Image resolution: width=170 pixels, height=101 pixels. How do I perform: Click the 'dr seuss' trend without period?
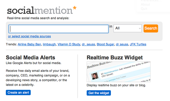click(x=122, y=44)
